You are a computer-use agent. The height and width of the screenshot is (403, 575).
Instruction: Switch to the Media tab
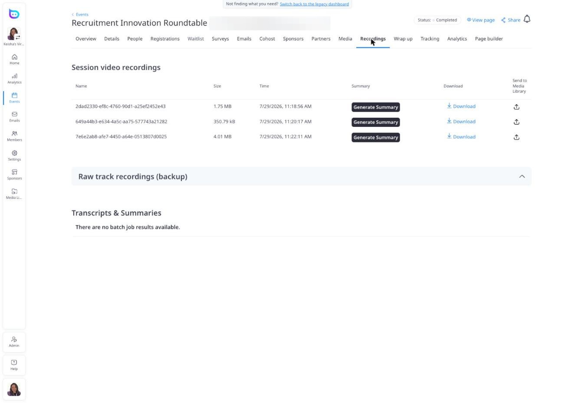point(345,39)
